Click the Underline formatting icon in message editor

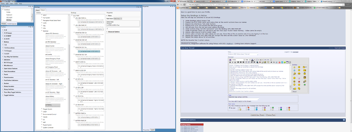235,62
